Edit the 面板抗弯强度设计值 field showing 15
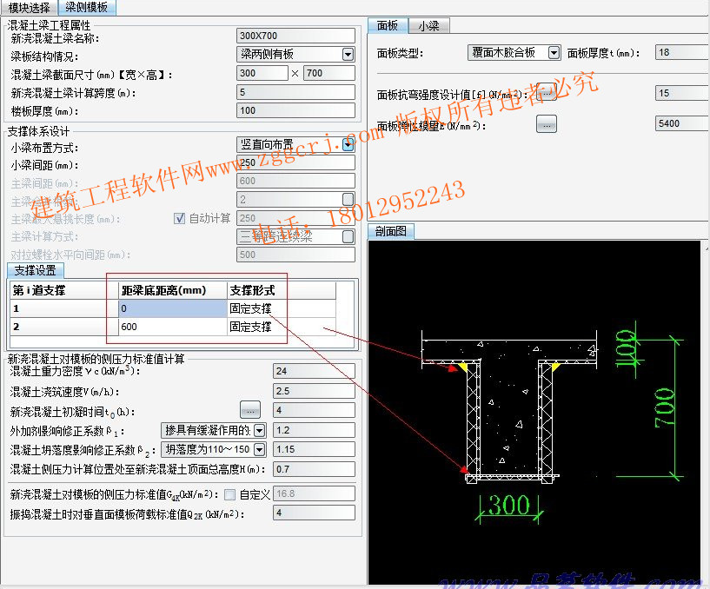Image resolution: width=710 pixels, height=589 pixels. click(x=682, y=93)
